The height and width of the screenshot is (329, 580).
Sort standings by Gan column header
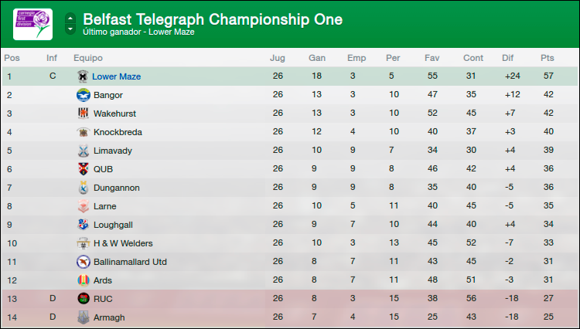point(317,58)
